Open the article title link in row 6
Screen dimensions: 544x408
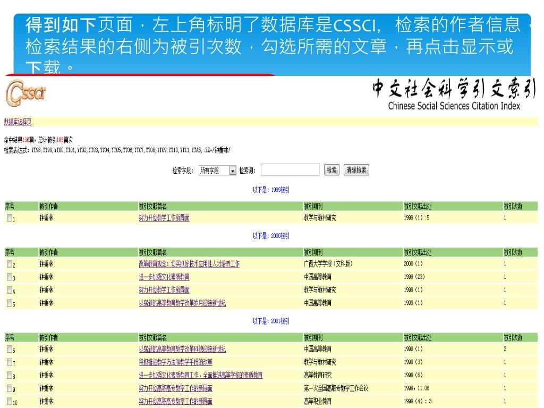click(182, 350)
